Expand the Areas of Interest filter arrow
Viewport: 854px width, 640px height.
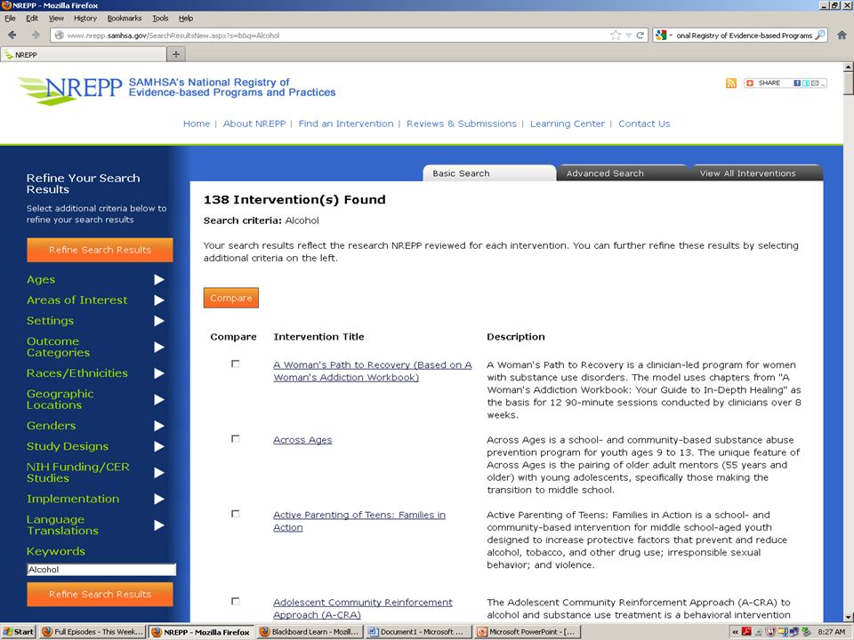[158, 300]
